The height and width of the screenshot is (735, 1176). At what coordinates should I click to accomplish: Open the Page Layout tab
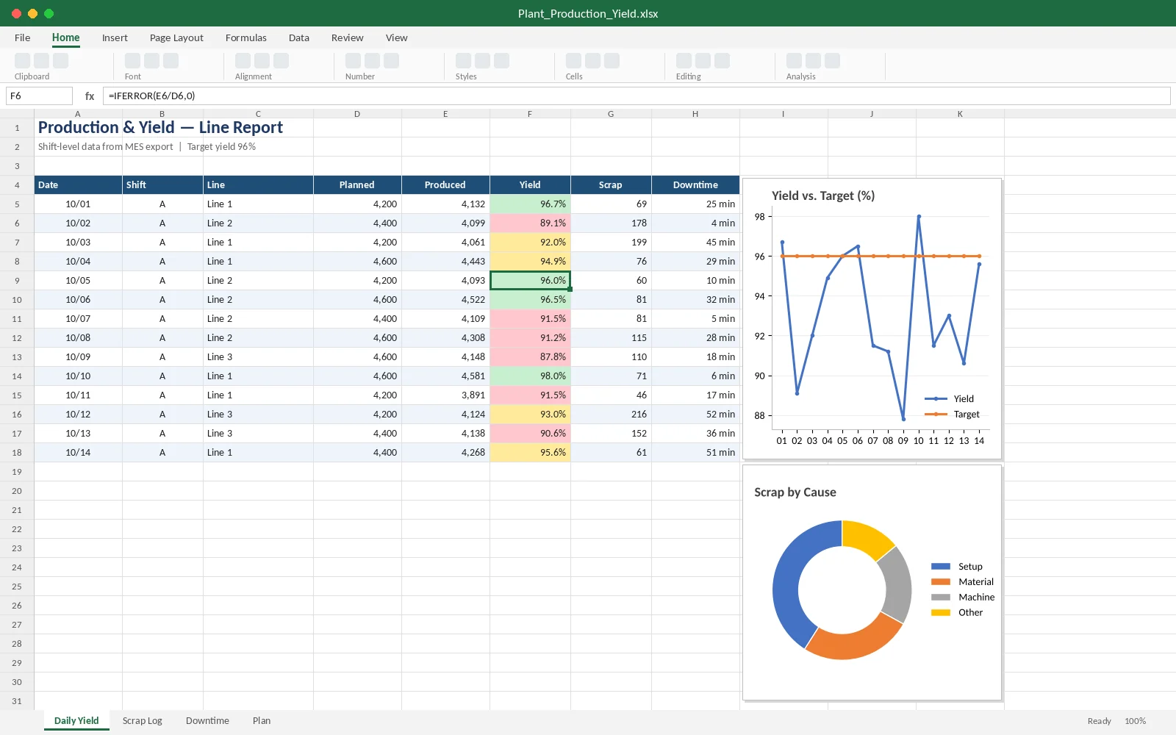point(176,37)
